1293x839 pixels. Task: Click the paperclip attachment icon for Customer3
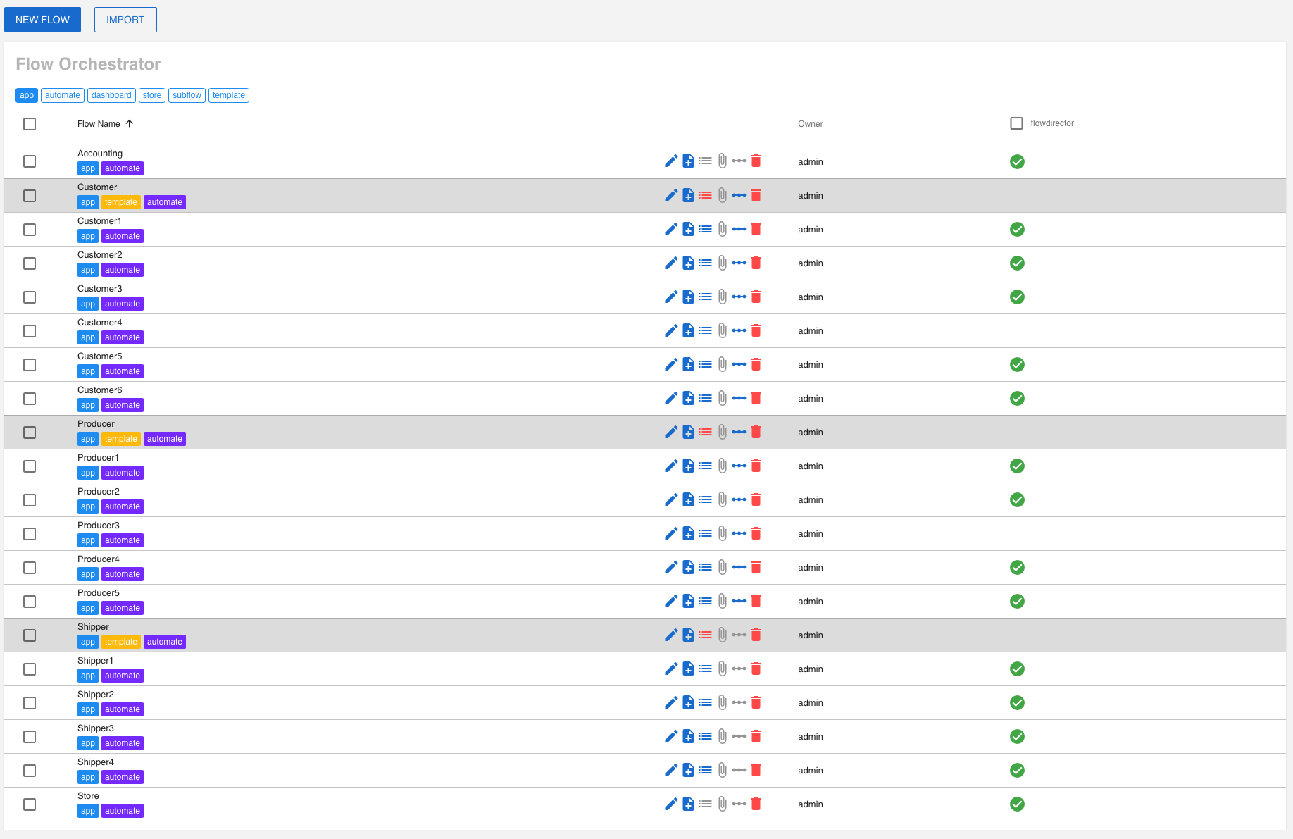(722, 297)
